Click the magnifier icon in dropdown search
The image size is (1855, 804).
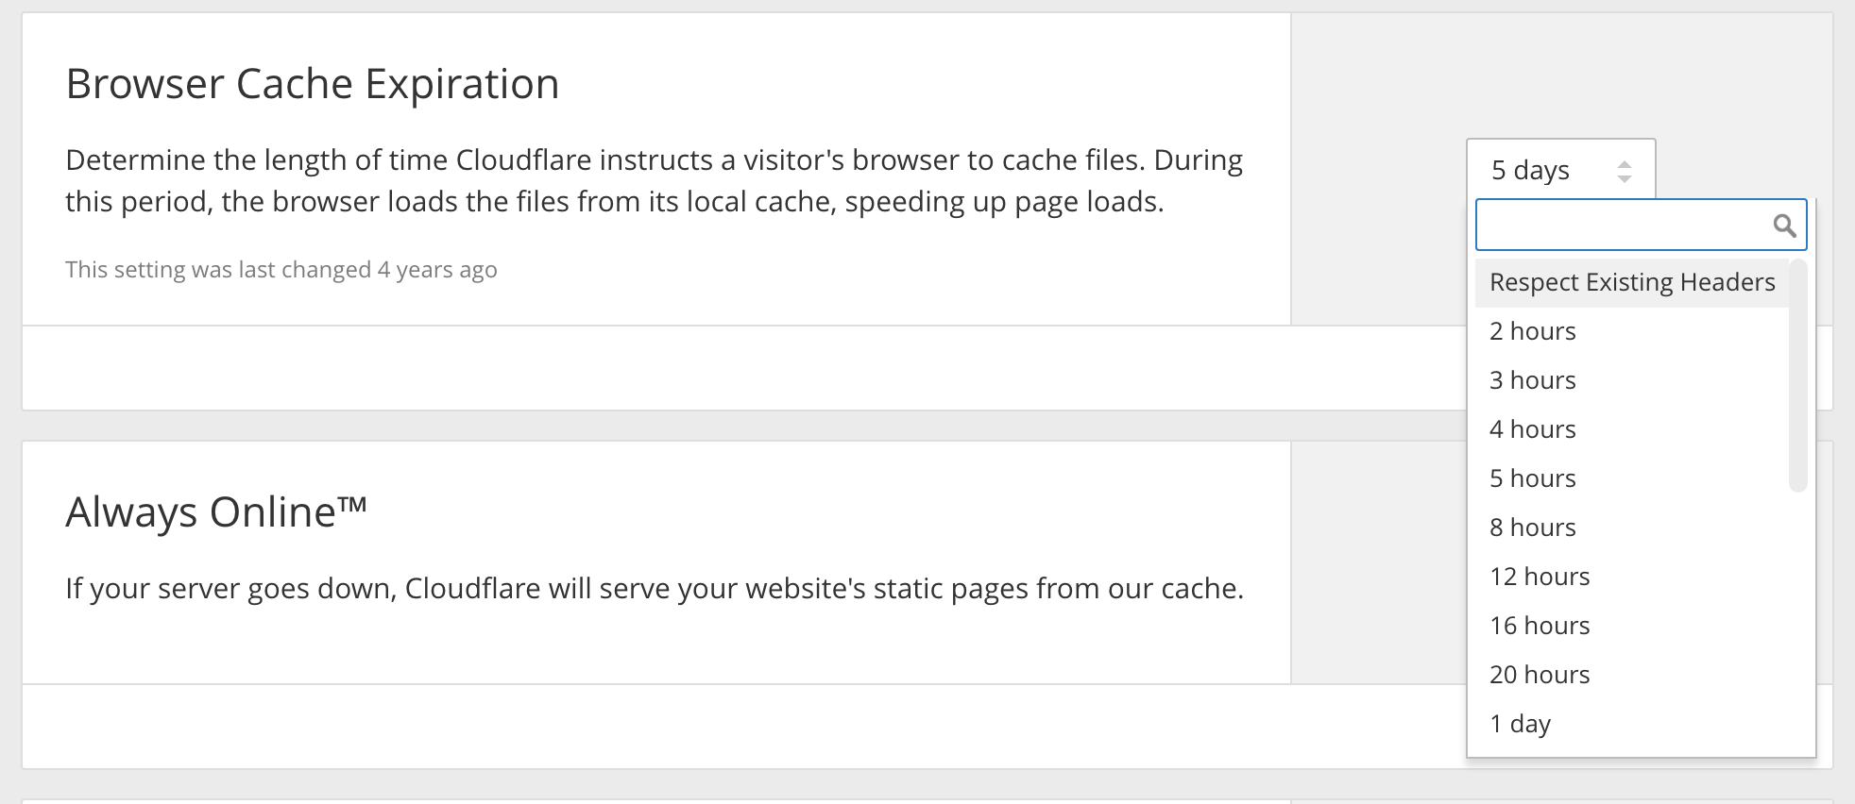point(1783,225)
